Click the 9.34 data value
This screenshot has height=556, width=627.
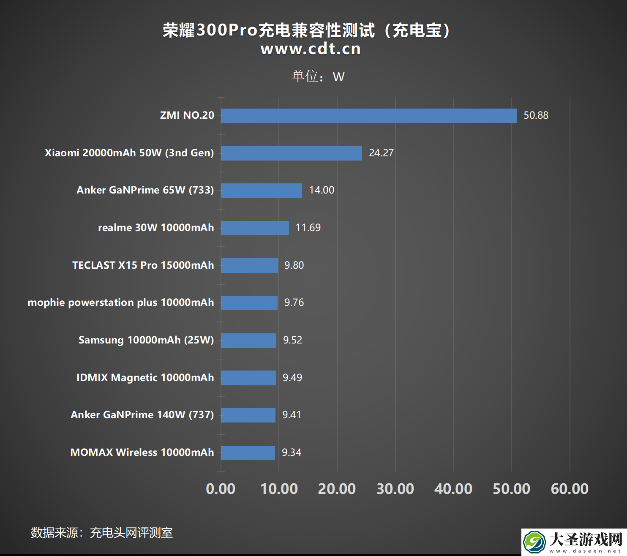(x=292, y=452)
